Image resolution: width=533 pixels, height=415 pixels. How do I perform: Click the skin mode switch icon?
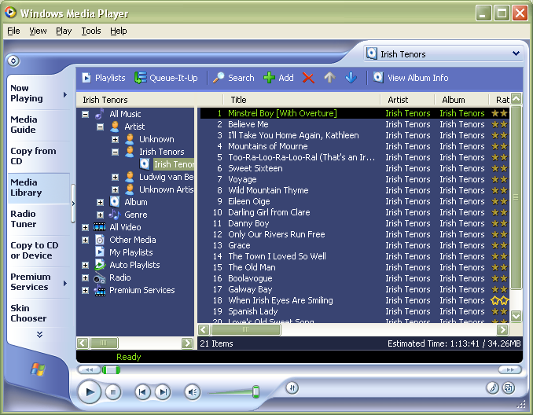(x=509, y=387)
